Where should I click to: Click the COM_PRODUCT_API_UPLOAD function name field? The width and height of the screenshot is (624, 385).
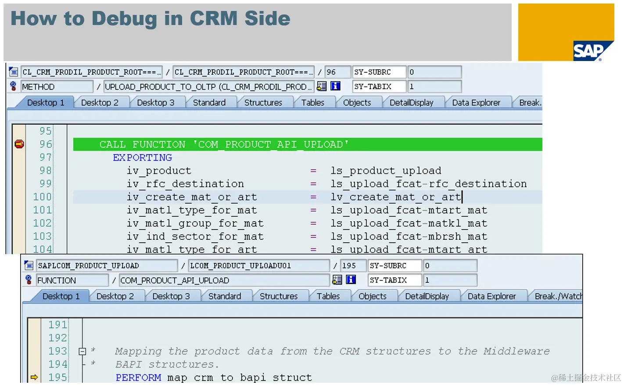coord(224,280)
